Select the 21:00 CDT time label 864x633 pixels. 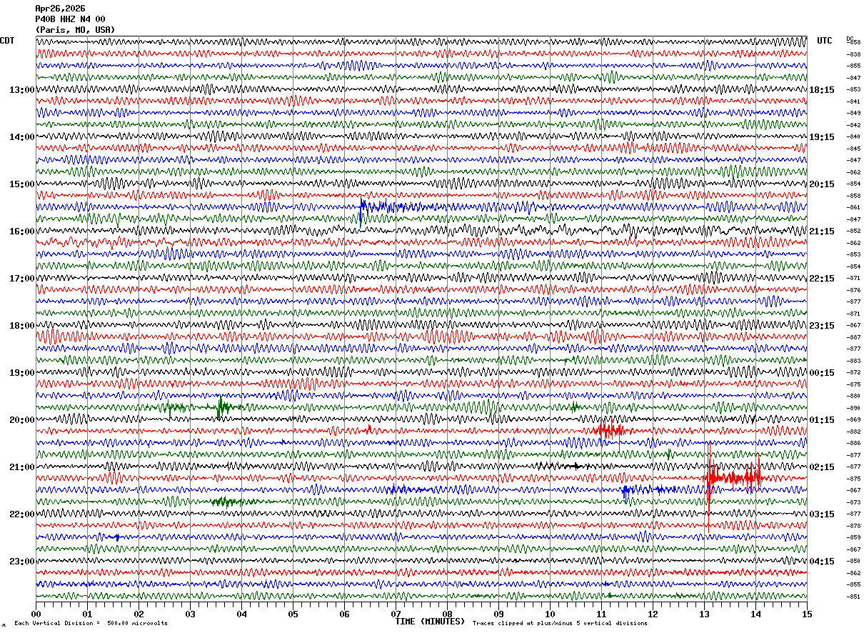click(22, 467)
